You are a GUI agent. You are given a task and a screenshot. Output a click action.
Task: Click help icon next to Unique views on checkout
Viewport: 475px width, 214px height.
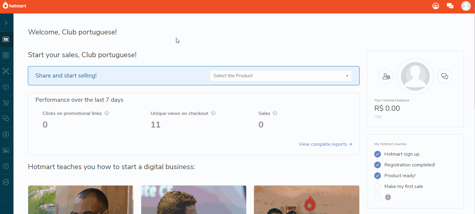click(x=213, y=113)
